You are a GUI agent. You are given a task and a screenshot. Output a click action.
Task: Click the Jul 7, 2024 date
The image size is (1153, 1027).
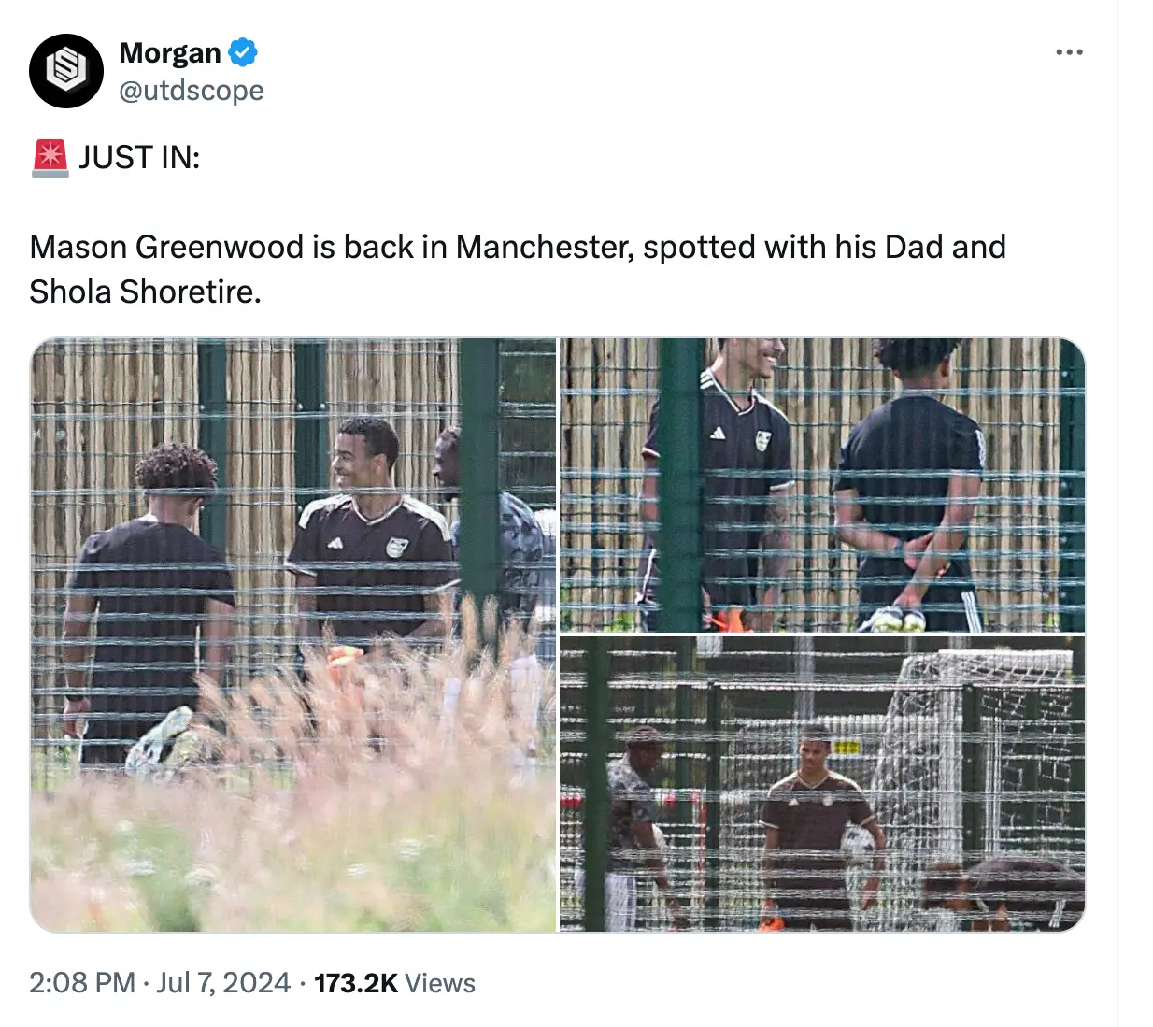[223, 983]
